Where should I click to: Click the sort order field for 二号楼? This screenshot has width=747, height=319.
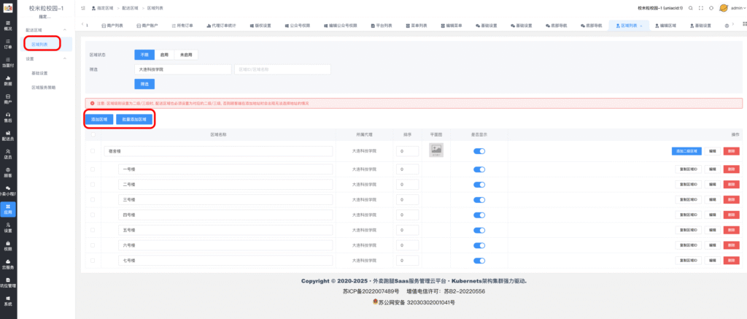coord(407,185)
